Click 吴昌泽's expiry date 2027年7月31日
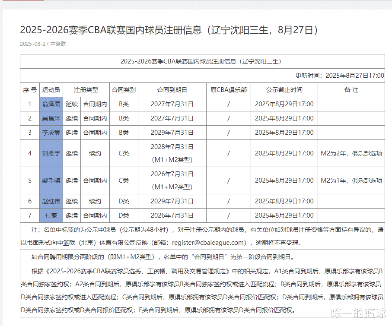392x326 pixels. tap(172, 118)
